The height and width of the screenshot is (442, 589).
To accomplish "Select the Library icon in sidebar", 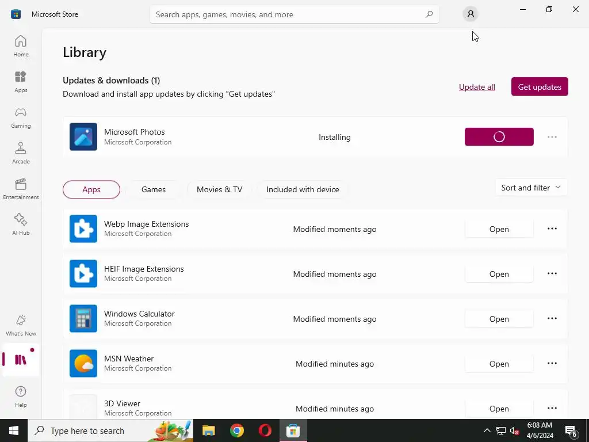I will 21,360.
